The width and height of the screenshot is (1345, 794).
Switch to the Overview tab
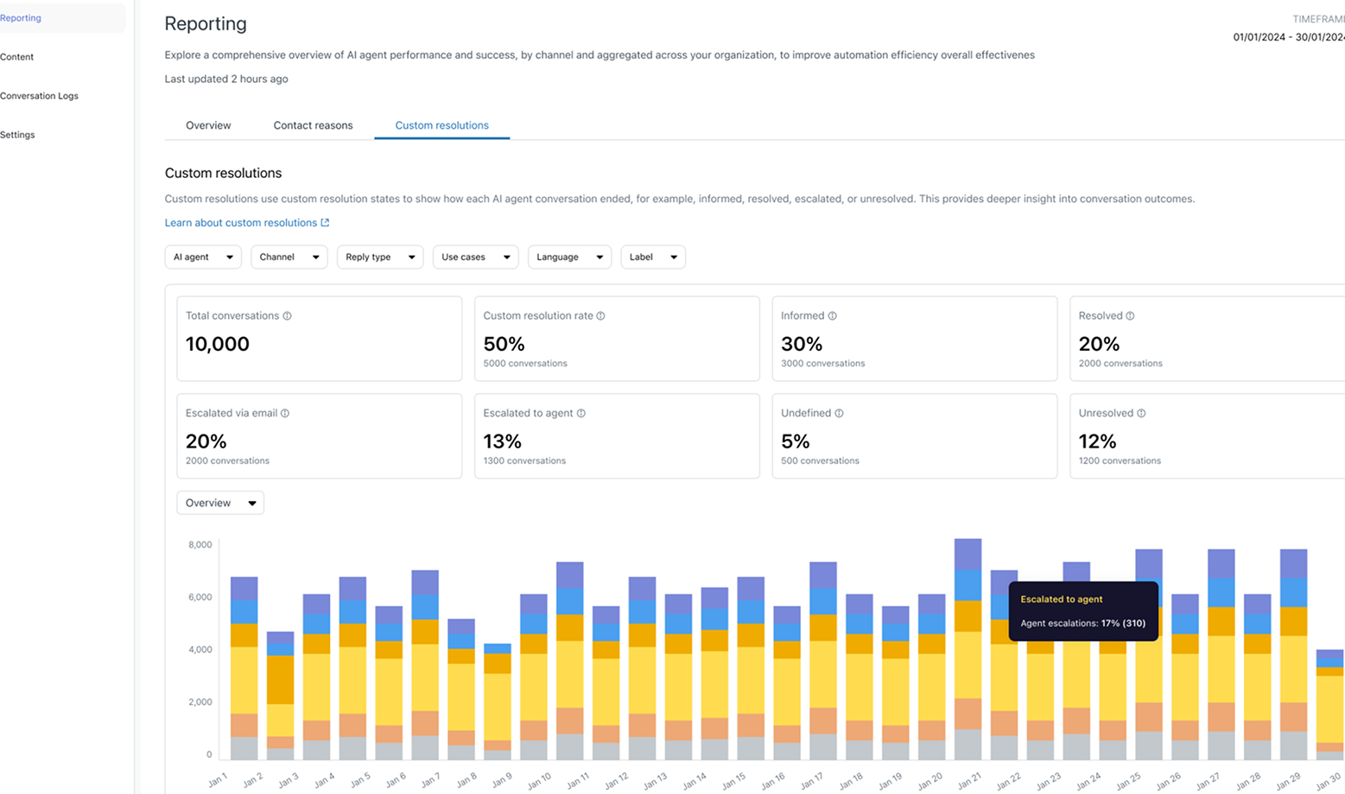[208, 125]
